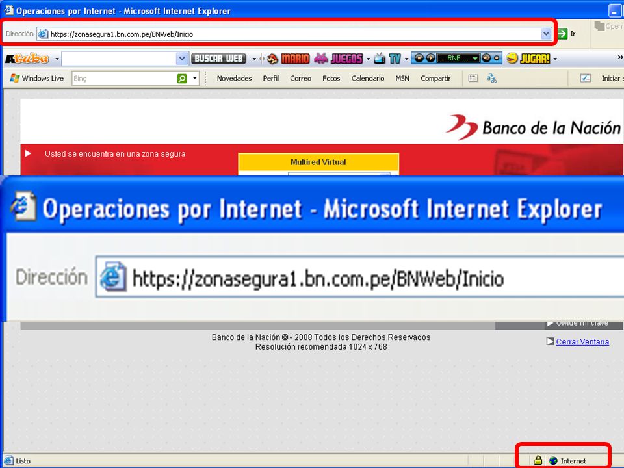Click the small round button after radio volume
The image size is (624, 468).
(496, 58)
